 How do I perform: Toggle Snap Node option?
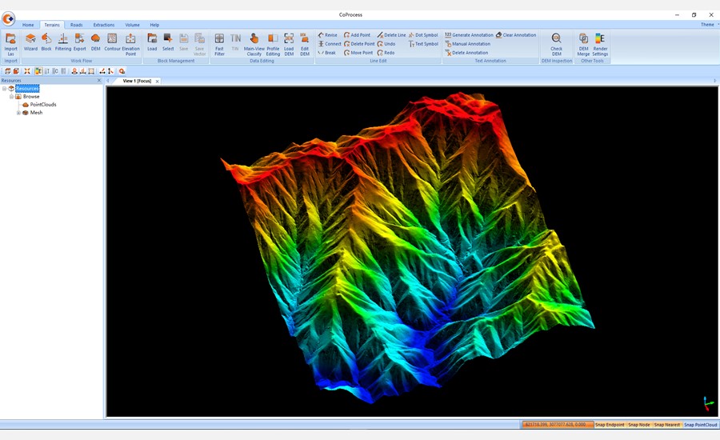638,425
